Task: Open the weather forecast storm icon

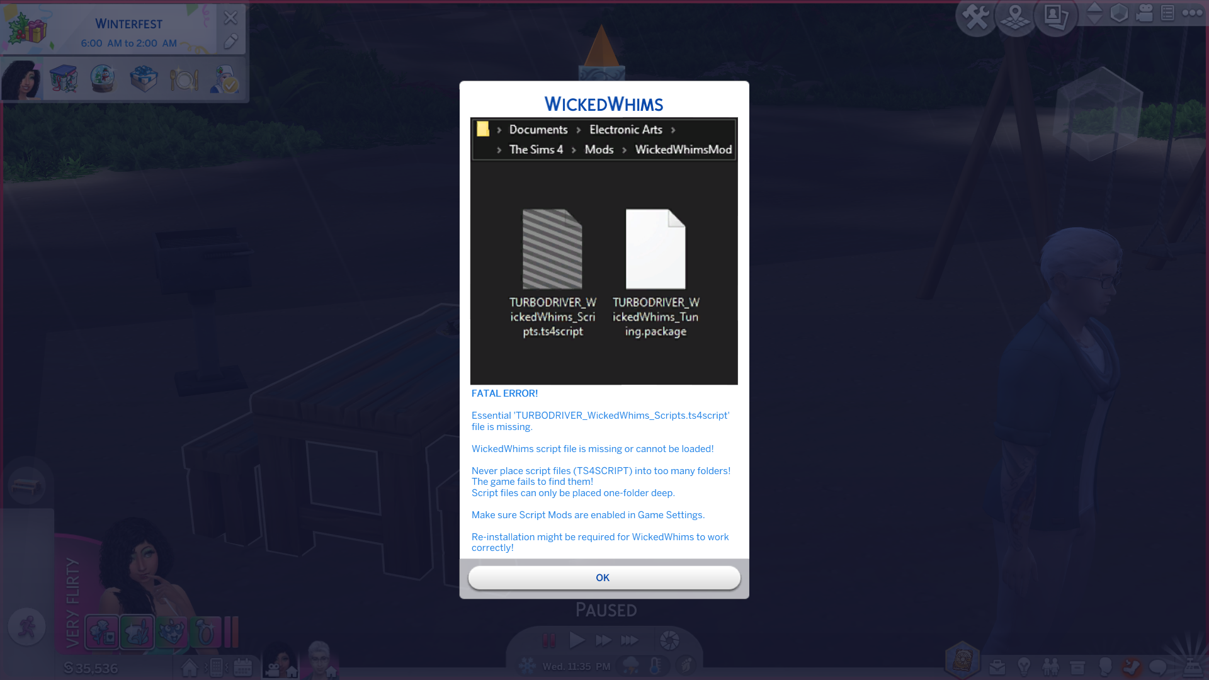Action: (x=630, y=666)
